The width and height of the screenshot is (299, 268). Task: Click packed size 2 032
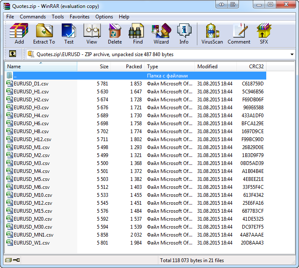pyautogui.click(x=136, y=235)
